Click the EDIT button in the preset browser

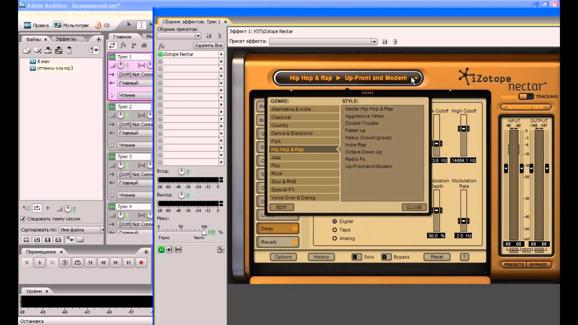click(282, 207)
